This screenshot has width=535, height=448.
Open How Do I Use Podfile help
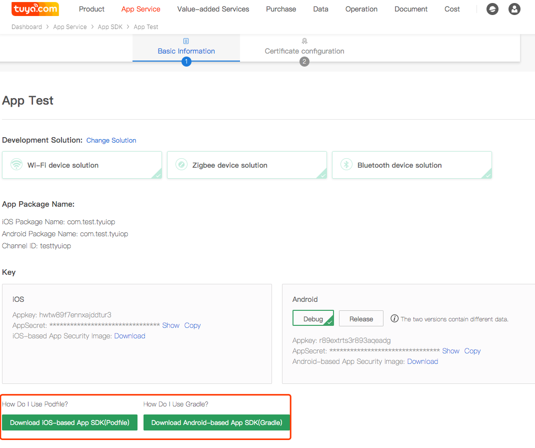click(x=35, y=404)
